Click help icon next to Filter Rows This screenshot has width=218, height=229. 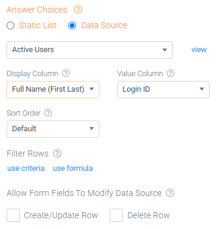[x=57, y=153]
